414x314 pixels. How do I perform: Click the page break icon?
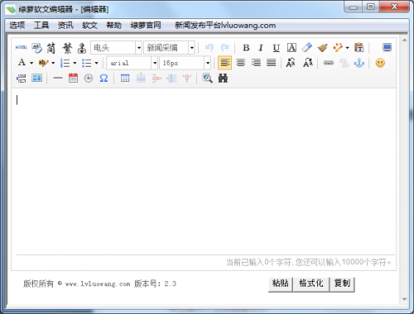click(21, 78)
